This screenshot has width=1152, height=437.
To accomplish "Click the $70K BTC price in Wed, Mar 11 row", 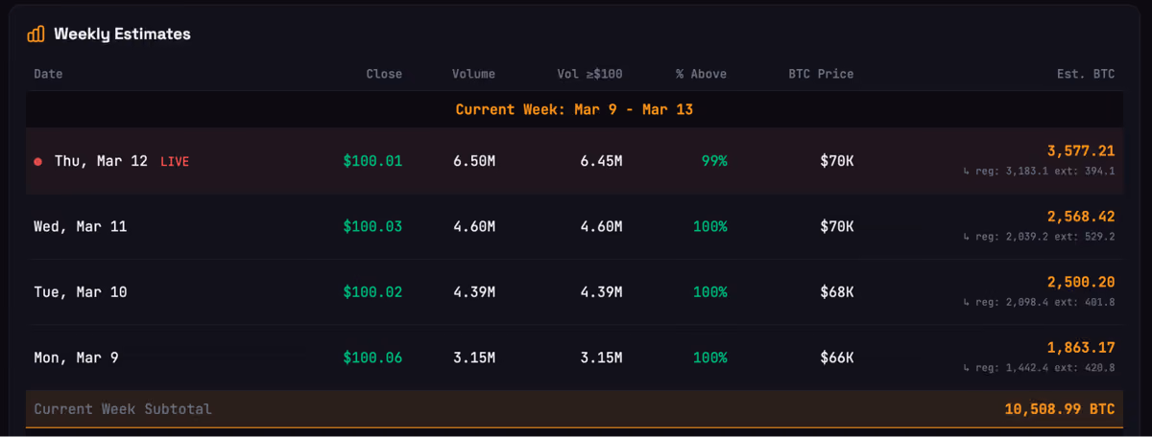I will tap(837, 226).
